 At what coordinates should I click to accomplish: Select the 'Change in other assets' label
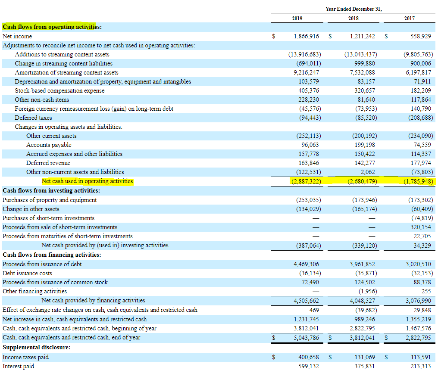(x=31, y=209)
